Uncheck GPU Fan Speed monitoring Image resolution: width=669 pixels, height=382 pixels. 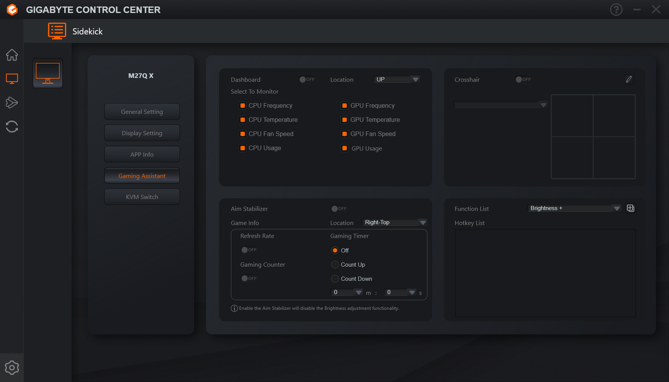click(x=344, y=134)
